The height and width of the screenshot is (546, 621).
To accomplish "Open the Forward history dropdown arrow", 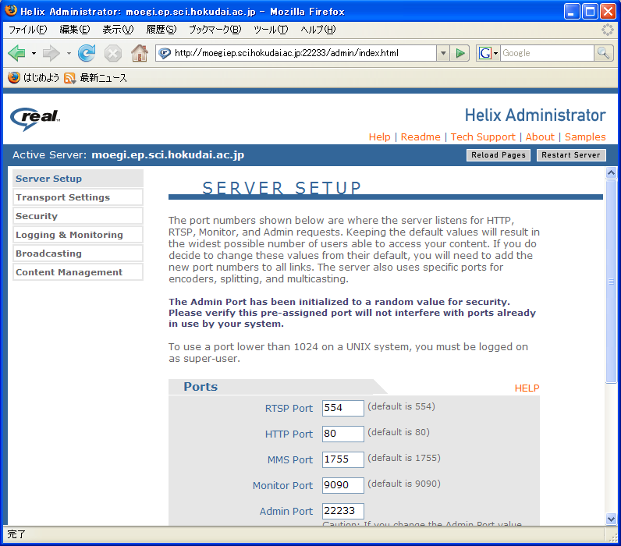I will coord(69,53).
